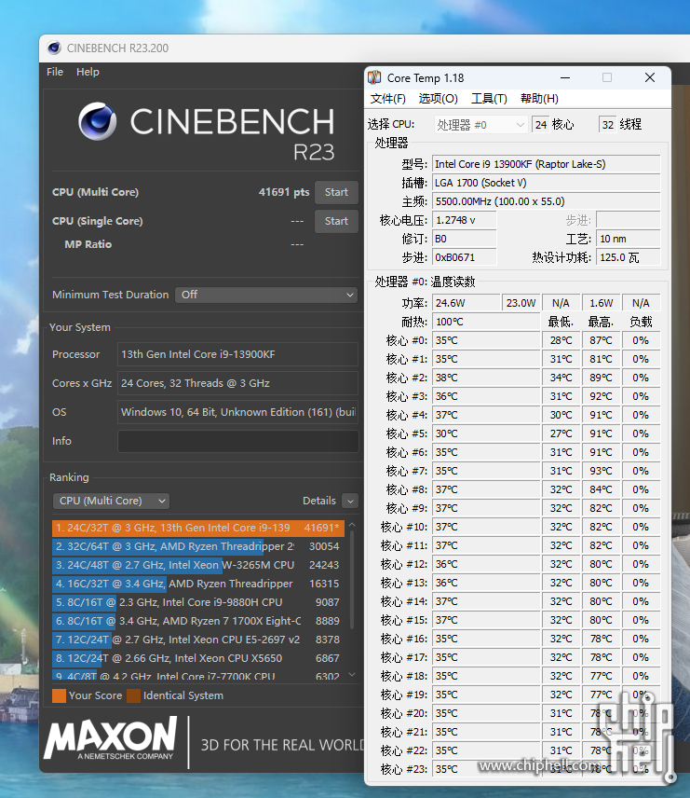
Task: Click the brown Identical System legend swatch
Action: (134, 695)
